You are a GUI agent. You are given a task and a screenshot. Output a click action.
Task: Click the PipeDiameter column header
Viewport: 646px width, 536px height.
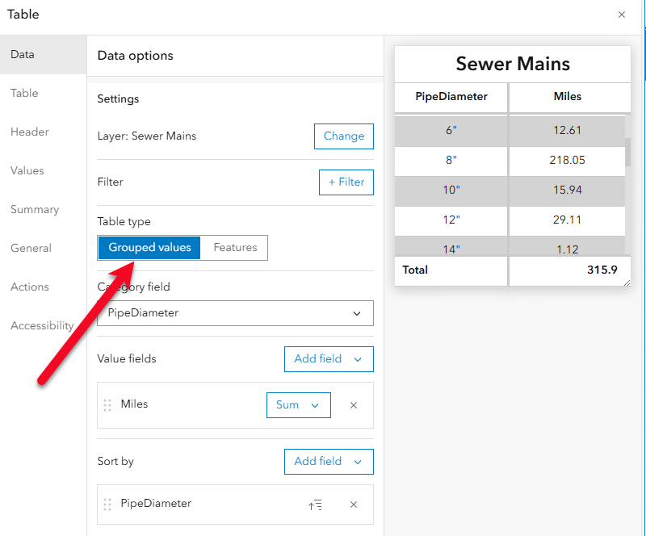tap(451, 97)
